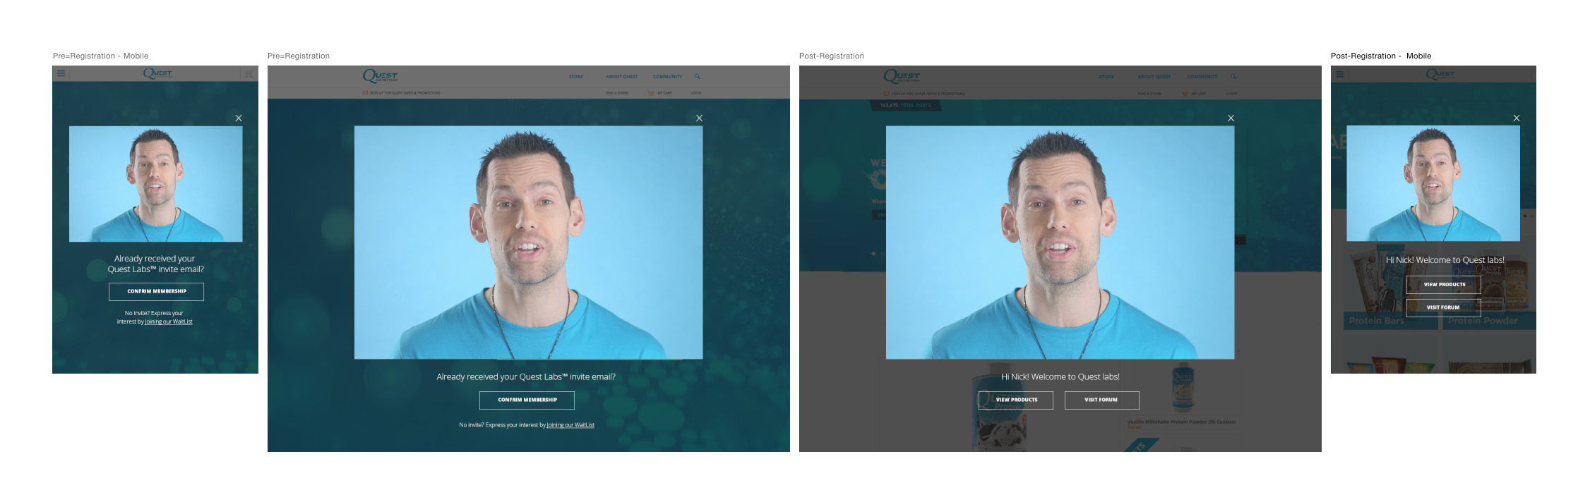This screenshot has height=497, width=1590.
Task: Close the desktop Post-Registration welcome modal
Action: [1231, 118]
